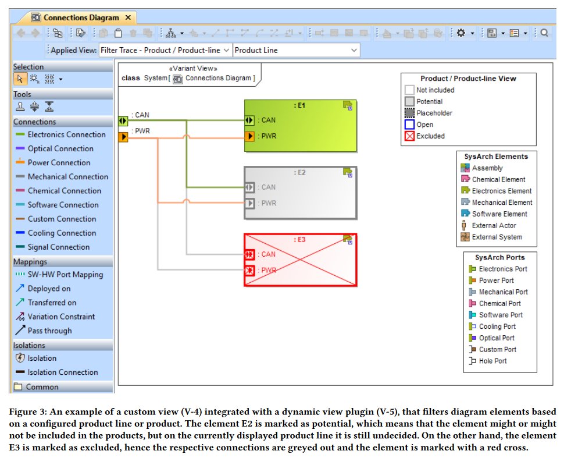Select the Isolation tool with lightning shield
Image resolution: width=564 pixels, height=458 pixels.
pos(36,358)
